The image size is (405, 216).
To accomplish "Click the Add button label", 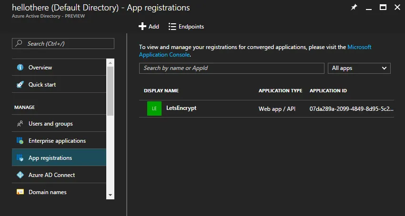I will click(154, 27).
